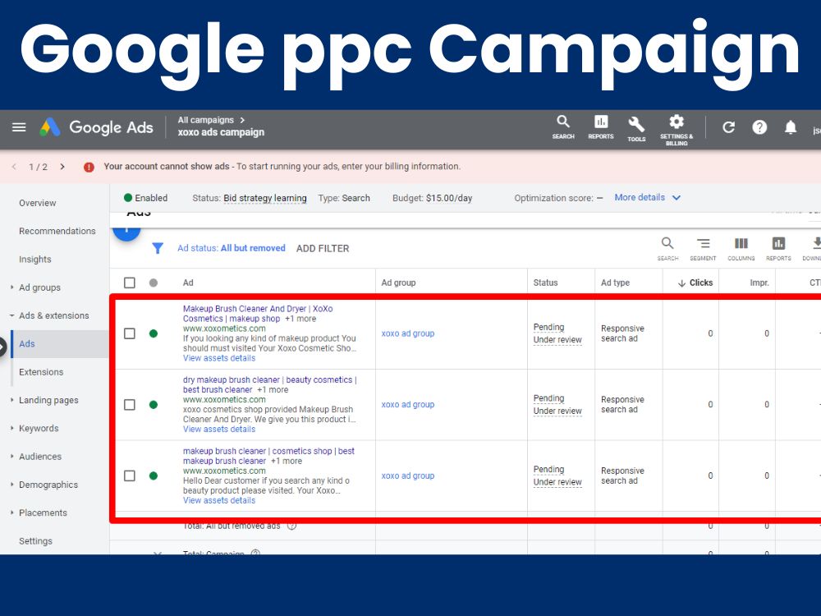
Task: Select the cosmetics shop ad checkbox
Action: coord(130,476)
